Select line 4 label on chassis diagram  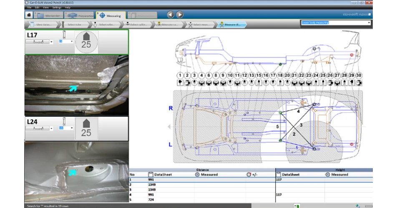298,111
